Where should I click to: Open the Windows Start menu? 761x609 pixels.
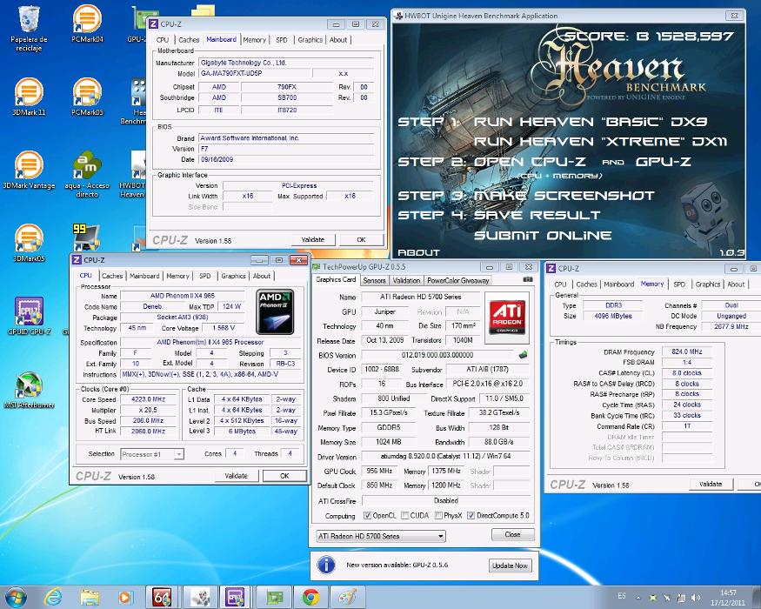(16, 597)
